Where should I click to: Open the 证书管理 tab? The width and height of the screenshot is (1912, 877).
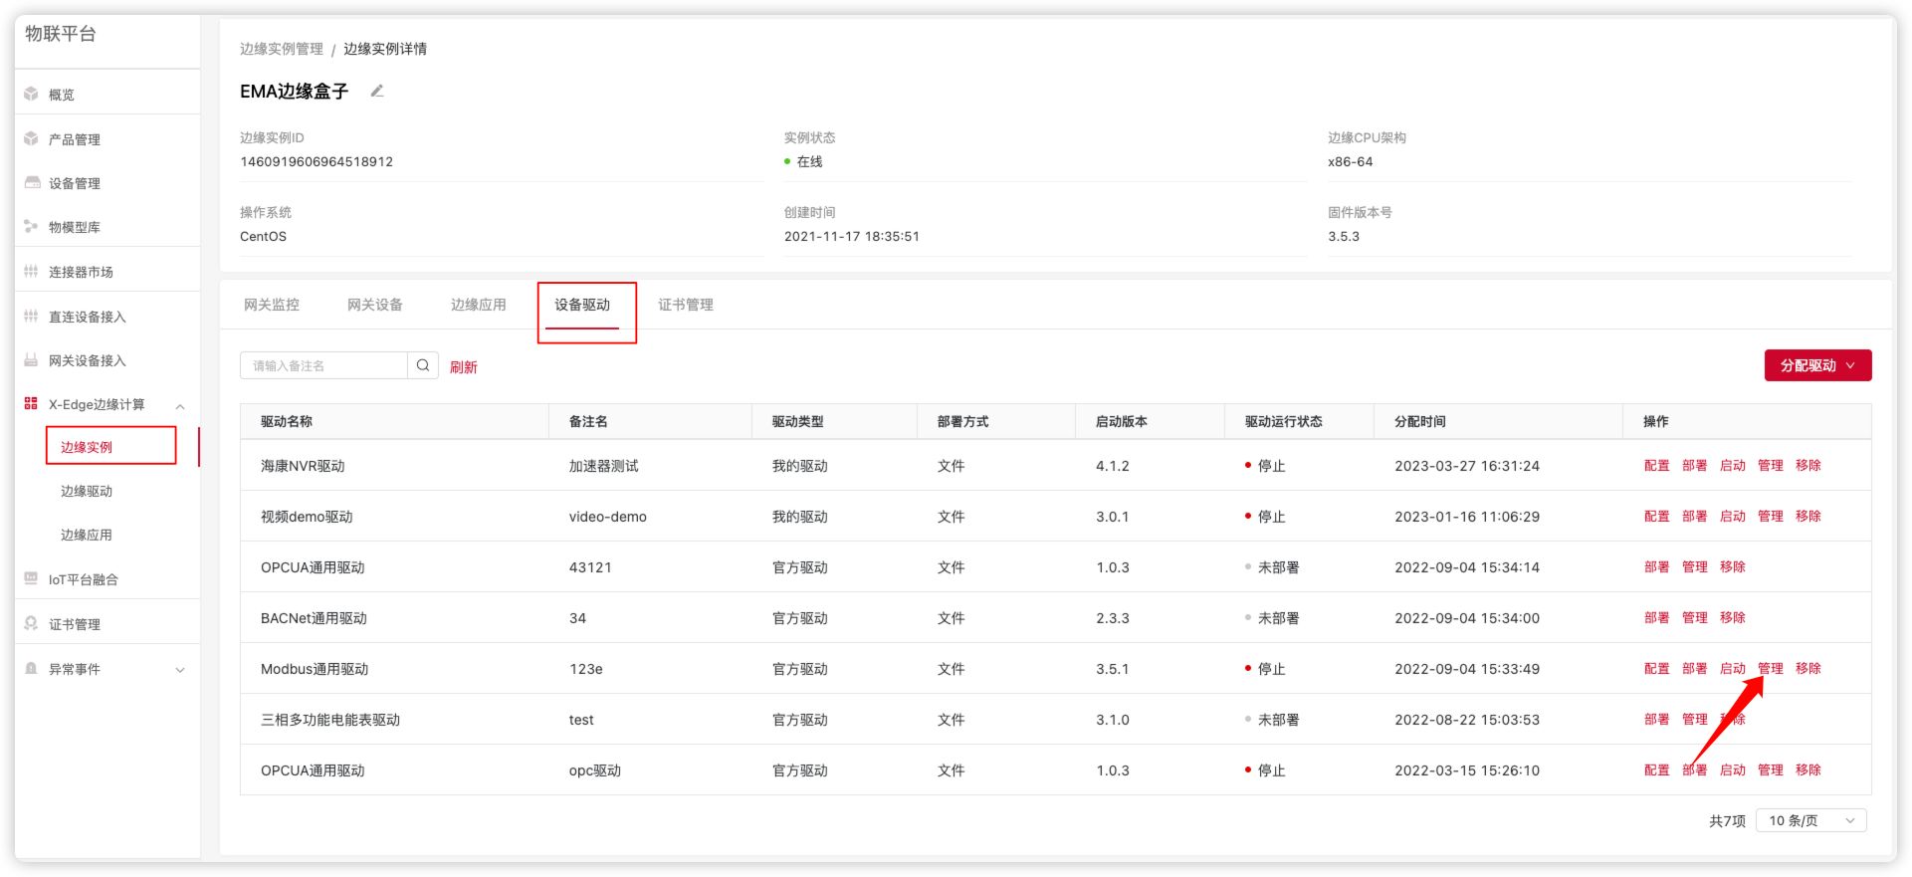(x=686, y=305)
